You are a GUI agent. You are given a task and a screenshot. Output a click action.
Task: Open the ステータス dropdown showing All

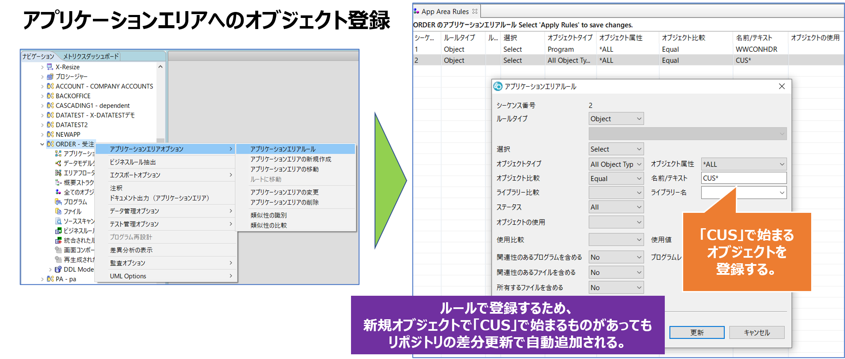[x=616, y=207]
